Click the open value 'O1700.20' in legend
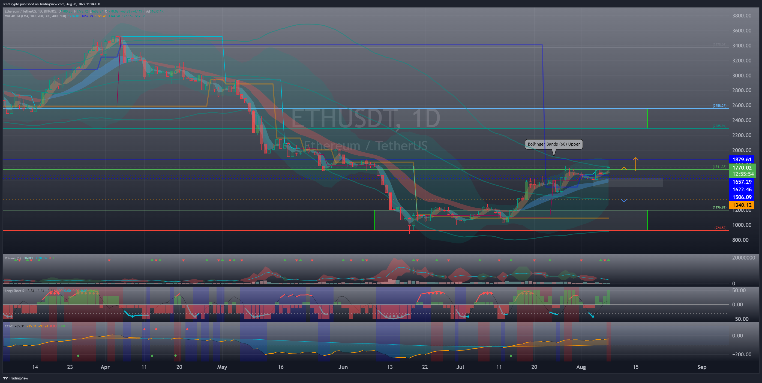 pyautogui.click(x=65, y=11)
